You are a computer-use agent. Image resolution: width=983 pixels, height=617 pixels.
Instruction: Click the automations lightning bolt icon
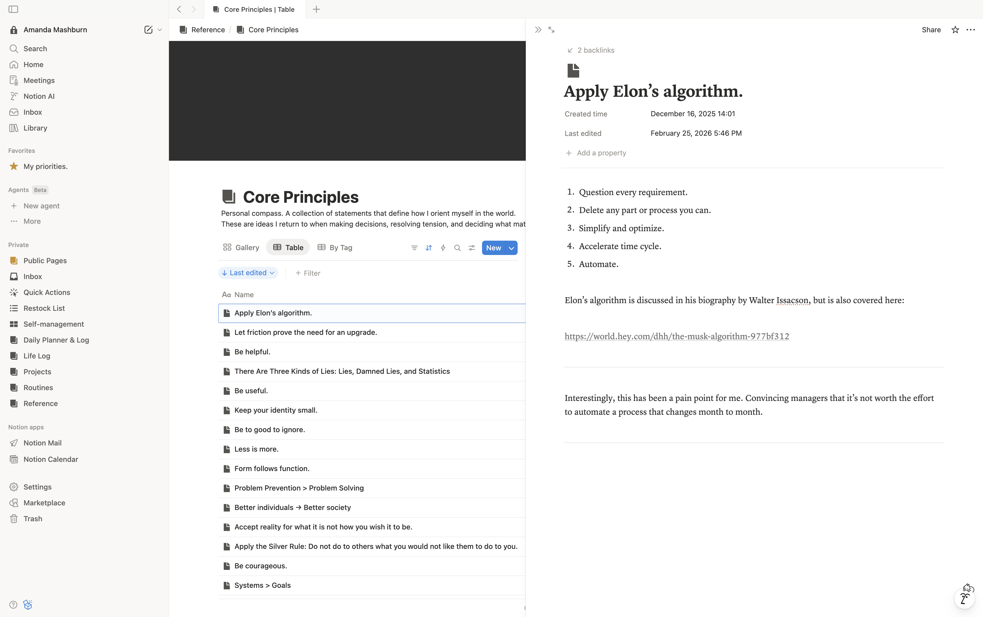(x=443, y=248)
